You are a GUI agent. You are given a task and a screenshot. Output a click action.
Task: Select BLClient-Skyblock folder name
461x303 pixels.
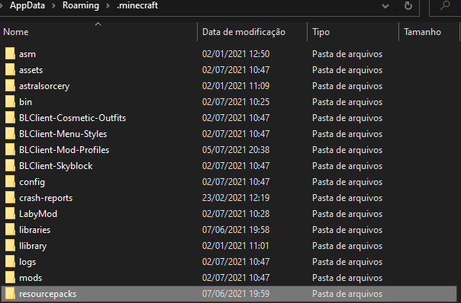click(x=56, y=166)
